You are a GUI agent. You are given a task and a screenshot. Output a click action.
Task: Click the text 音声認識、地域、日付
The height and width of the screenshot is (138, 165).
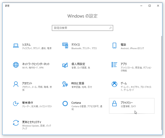pos(82,87)
